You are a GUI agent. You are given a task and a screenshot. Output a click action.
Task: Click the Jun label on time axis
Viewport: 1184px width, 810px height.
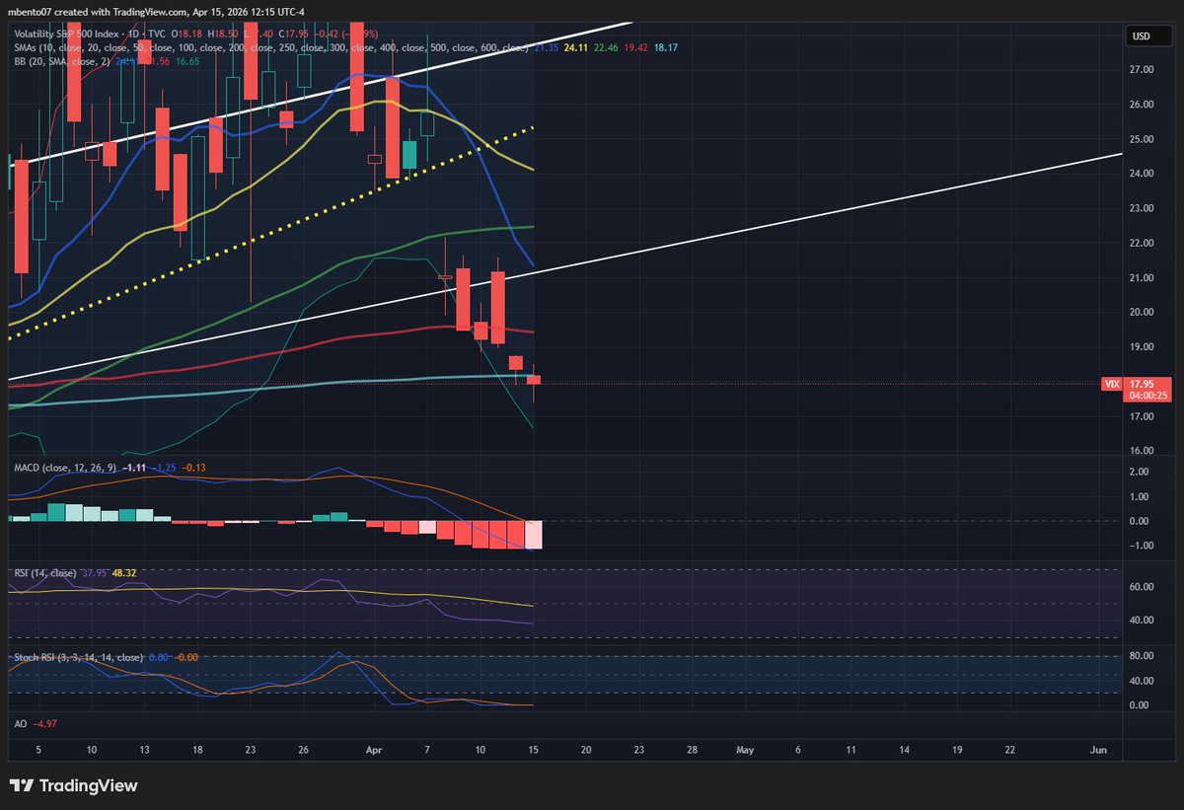pos(1097,750)
